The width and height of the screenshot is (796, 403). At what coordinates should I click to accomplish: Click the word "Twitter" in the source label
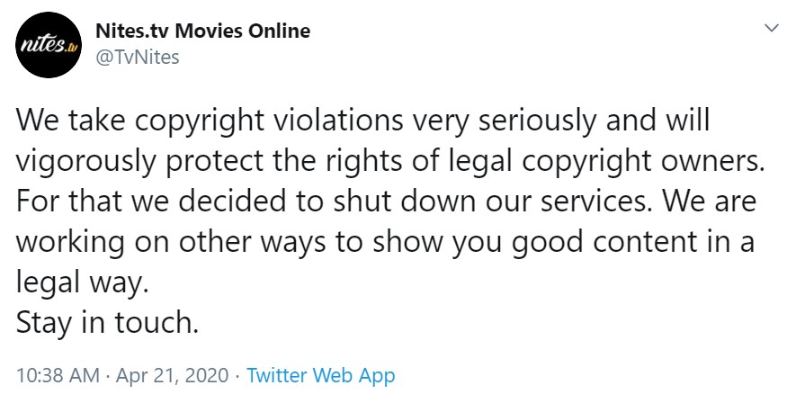point(277,376)
